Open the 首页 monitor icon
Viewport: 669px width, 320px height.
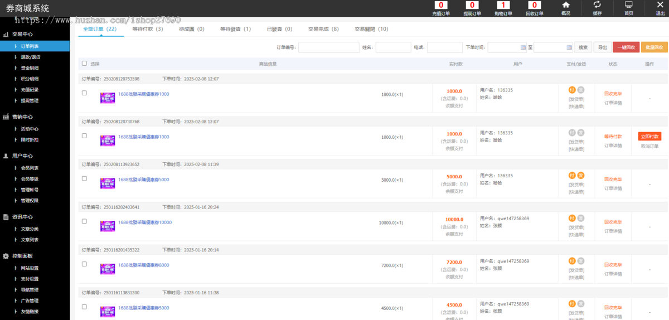629,5
